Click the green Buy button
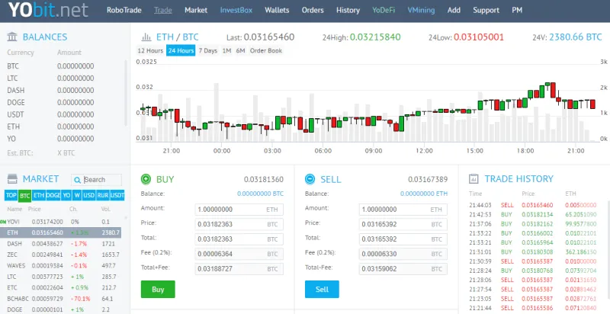 pos(158,289)
